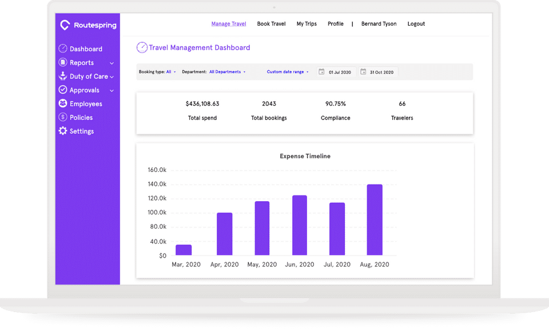This screenshot has height=332, width=549.
Task: Click the 160.0k axis label
Action: 157,170
